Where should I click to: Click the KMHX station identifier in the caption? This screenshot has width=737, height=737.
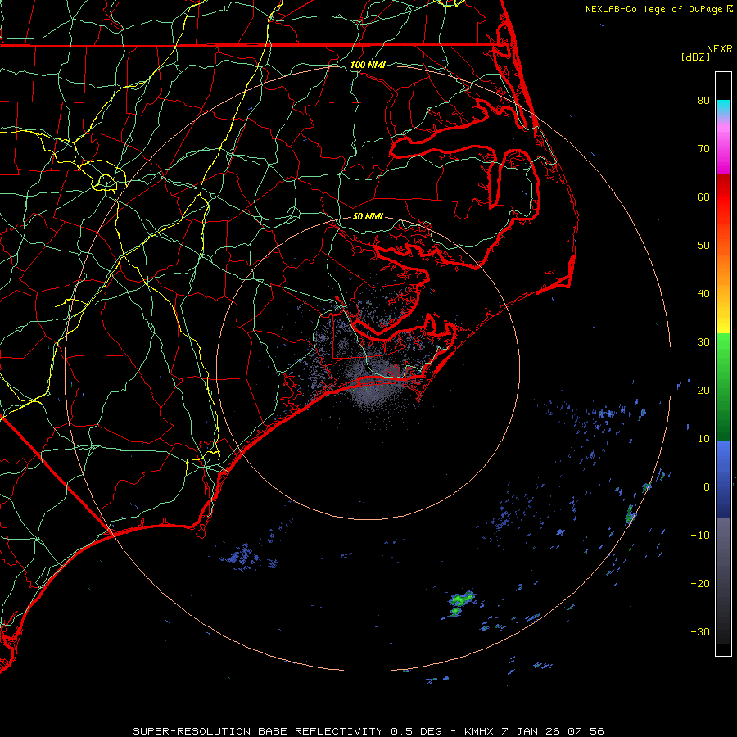(x=479, y=731)
